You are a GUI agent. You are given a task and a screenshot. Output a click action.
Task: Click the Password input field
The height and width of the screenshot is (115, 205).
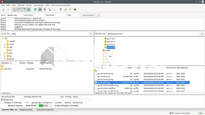pos(61,15)
